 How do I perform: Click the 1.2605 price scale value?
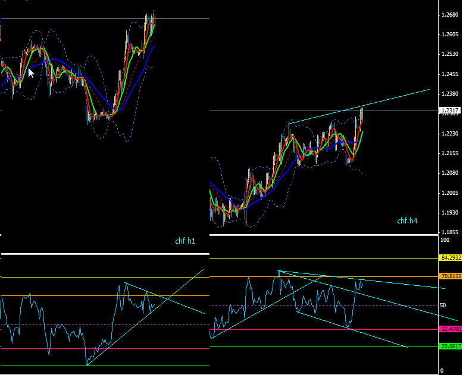[x=450, y=34]
